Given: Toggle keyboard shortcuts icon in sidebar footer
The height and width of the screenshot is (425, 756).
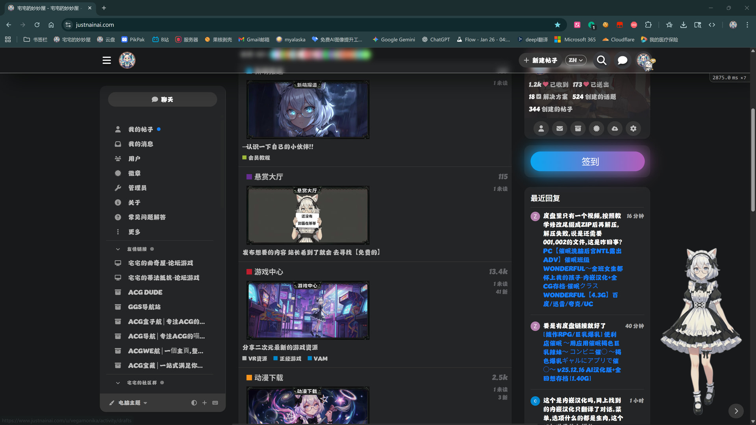Looking at the screenshot, I should [x=215, y=403].
